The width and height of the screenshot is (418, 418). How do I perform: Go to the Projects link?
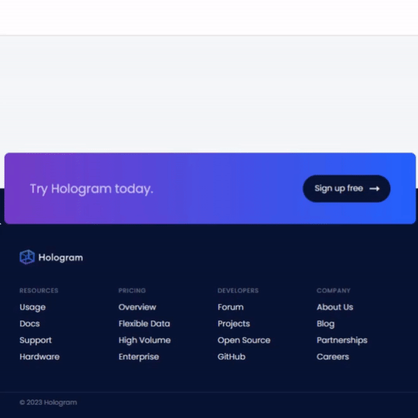pyautogui.click(x=233, y=324)
